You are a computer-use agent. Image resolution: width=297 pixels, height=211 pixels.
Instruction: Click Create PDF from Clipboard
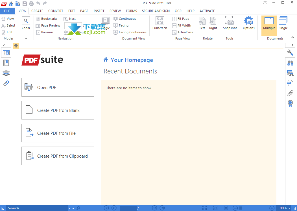click(58, 156)
